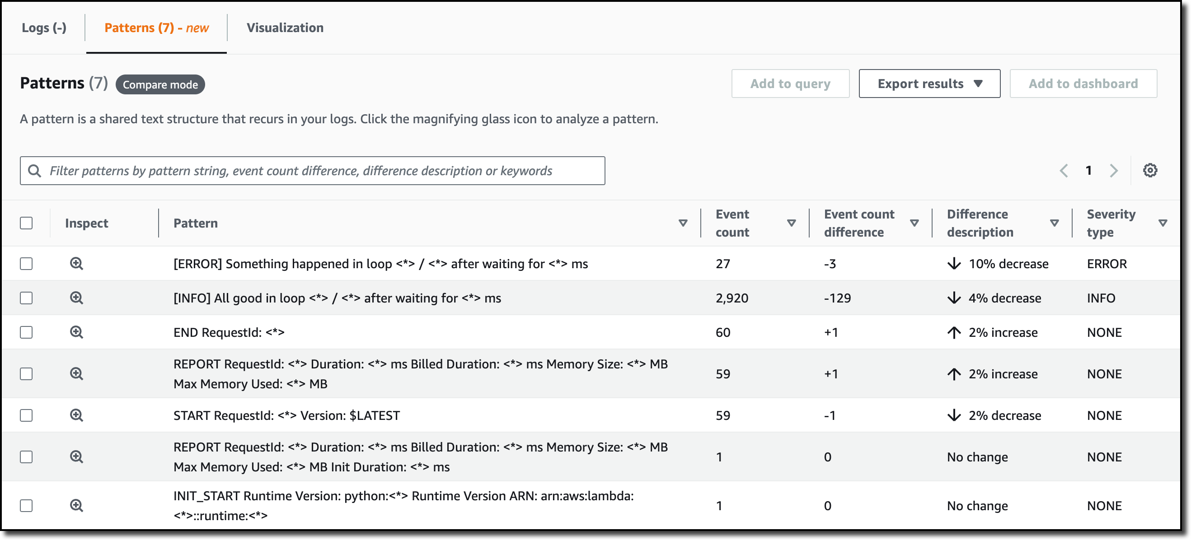Go to next results page arrow
Image resolution: width=1191 pixels, height=540 pixels.
(x=1114, y=171)
